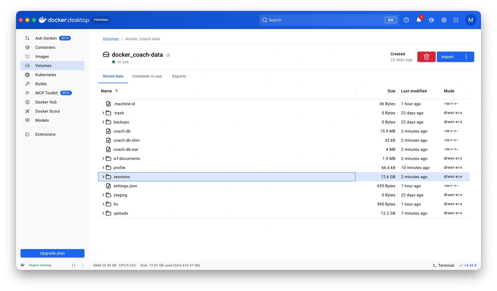Expand the sessions folder
The width and height of the screenshot is (497, 291).
pos(103,177)
